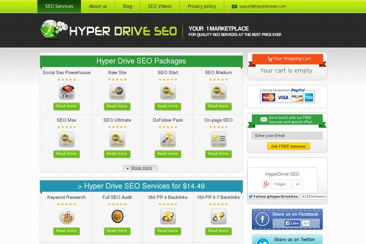Click the Full SEO Audit icon

point(117,217)
